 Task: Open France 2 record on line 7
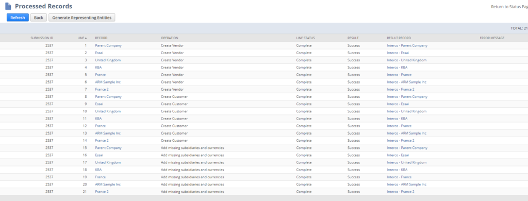coord(102,89)
